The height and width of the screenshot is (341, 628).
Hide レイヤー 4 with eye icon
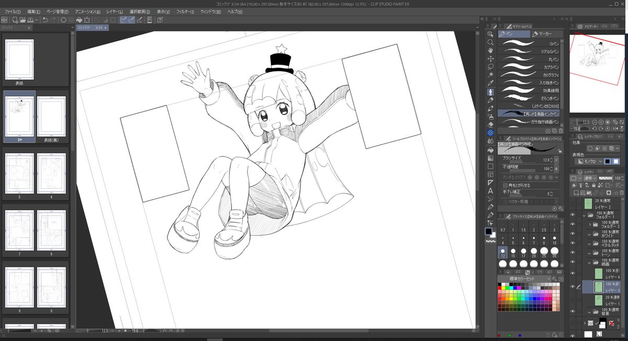click(x=572, y=273)
